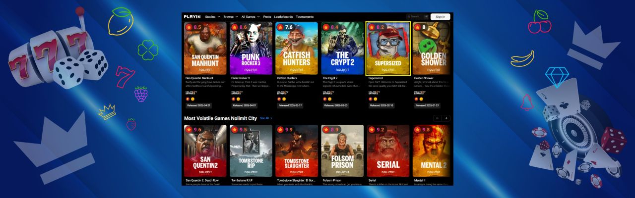Expand the Browse dropdown menu
The width and height of the screenshot is (635, 198).
[x=231, y=16]
